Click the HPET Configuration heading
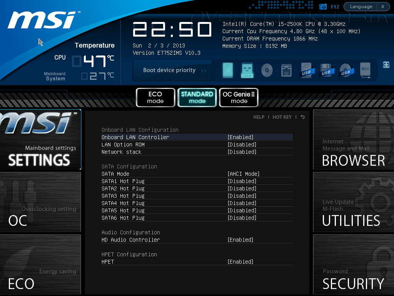This screenshot has width=394, height=296. pos(129,254)
